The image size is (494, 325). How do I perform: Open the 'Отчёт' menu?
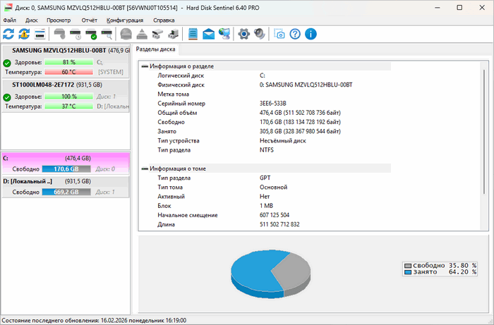(x=89, y=20)
